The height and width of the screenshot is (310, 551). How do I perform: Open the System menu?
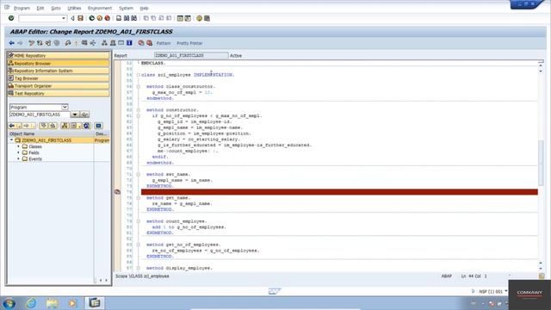point(126,8)
